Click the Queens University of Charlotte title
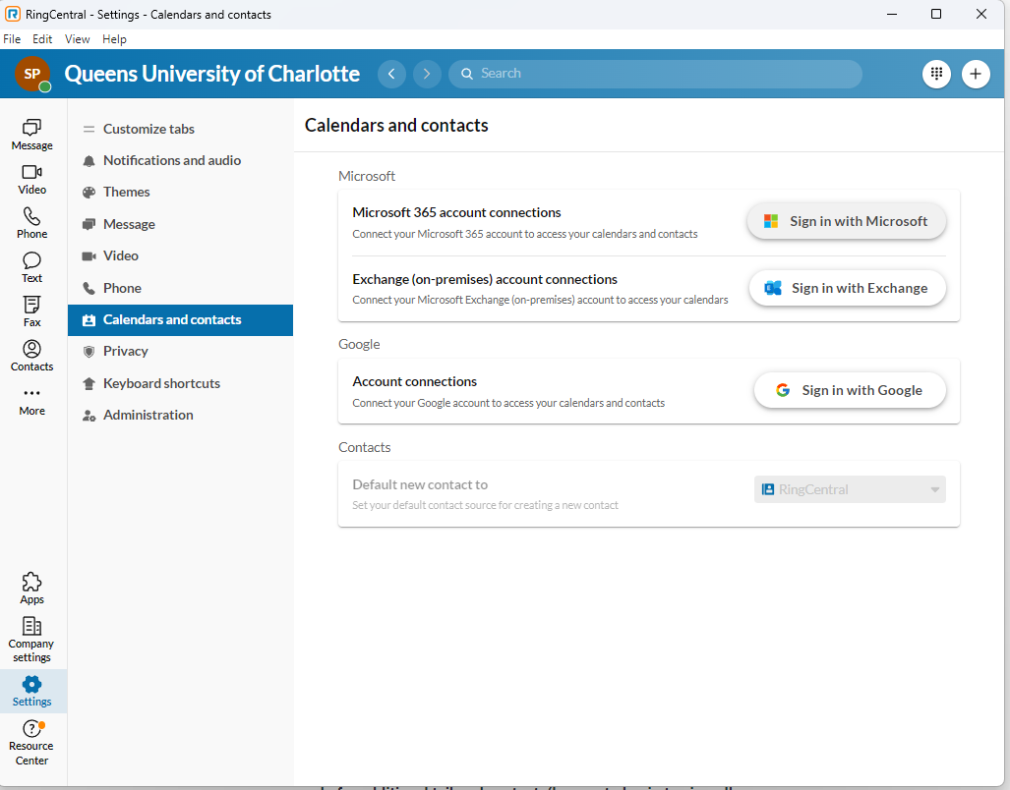Screen dimensions: 1010x790 point(211,74)
